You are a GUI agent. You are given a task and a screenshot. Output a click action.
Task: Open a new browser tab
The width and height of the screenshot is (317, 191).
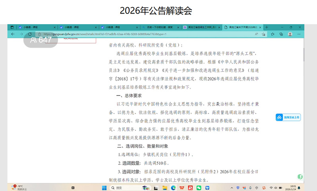pyautogui.click(x=267, y=27)
